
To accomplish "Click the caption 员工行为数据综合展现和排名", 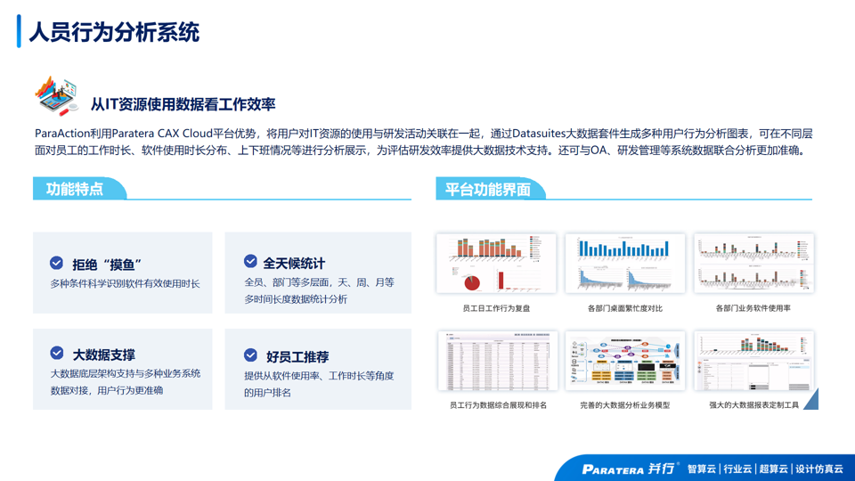I will pos(498,405).
